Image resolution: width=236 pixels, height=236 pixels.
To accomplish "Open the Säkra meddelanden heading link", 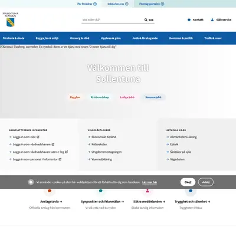I will tap(149, 202).
